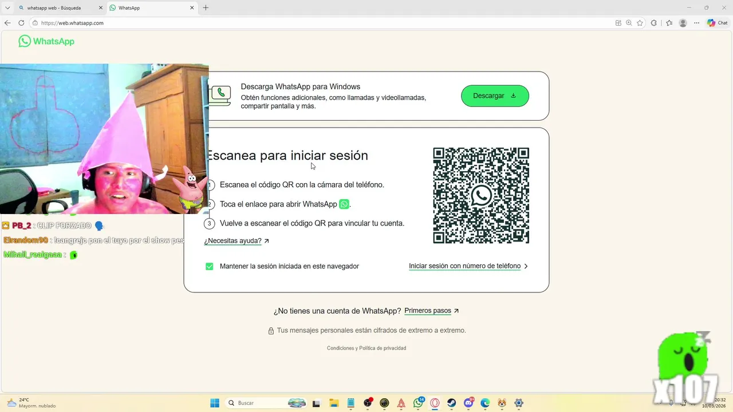Viewport: 733px width, 412px height.
Task: Close the whatsapp web - Búsqueda tab
Action: click(100, 8)
